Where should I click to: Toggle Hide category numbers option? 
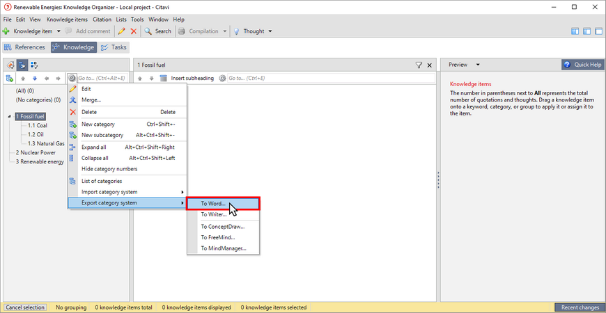coord(127,168)
